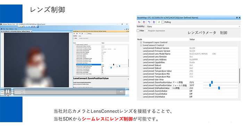This screenshot has height=126, width=243.
Task: Click the video progress bar
Action: click(65, 91)
